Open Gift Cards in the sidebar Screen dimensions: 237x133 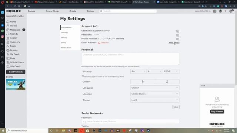[13, 66]
